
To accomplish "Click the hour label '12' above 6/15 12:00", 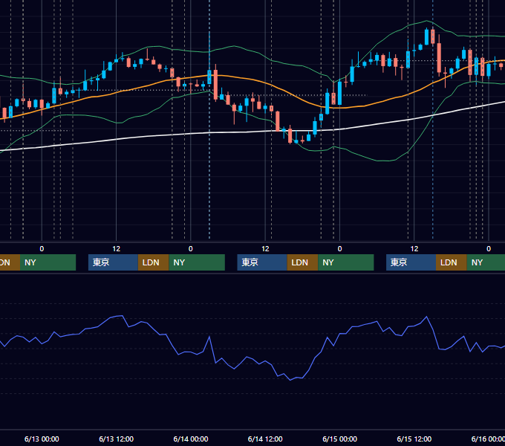I will [x=414, y=249].
